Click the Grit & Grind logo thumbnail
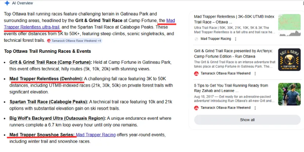The height and width of the screenshot is (152, 304). click(289, 60)
